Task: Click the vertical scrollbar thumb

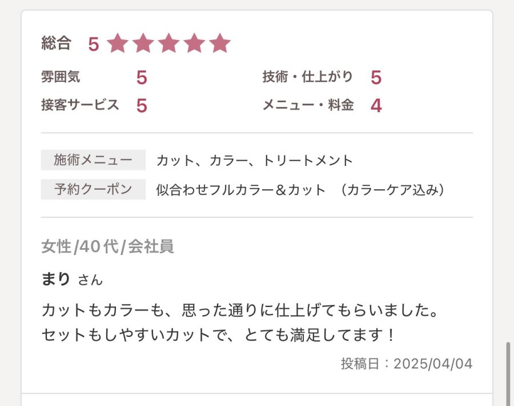Action: (508, 373)
